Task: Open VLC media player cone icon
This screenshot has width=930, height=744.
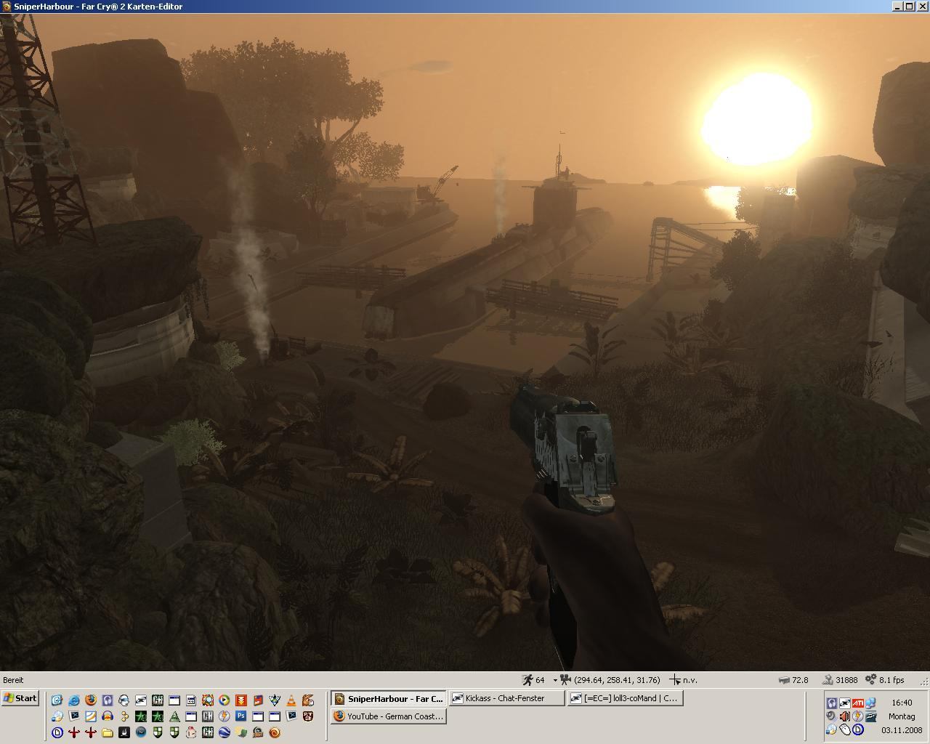Action: pyautogui.click(x=291, y=700)
